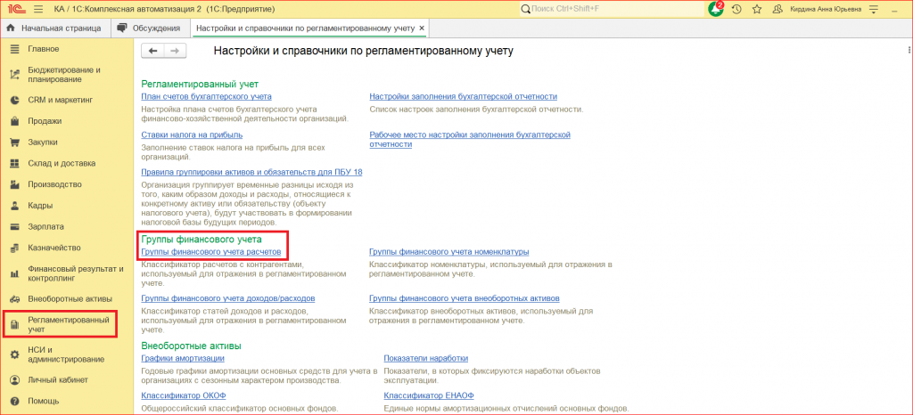
Task: Focus the Поиск Ctrl+Shift+F field
Action: pos(612,9)
